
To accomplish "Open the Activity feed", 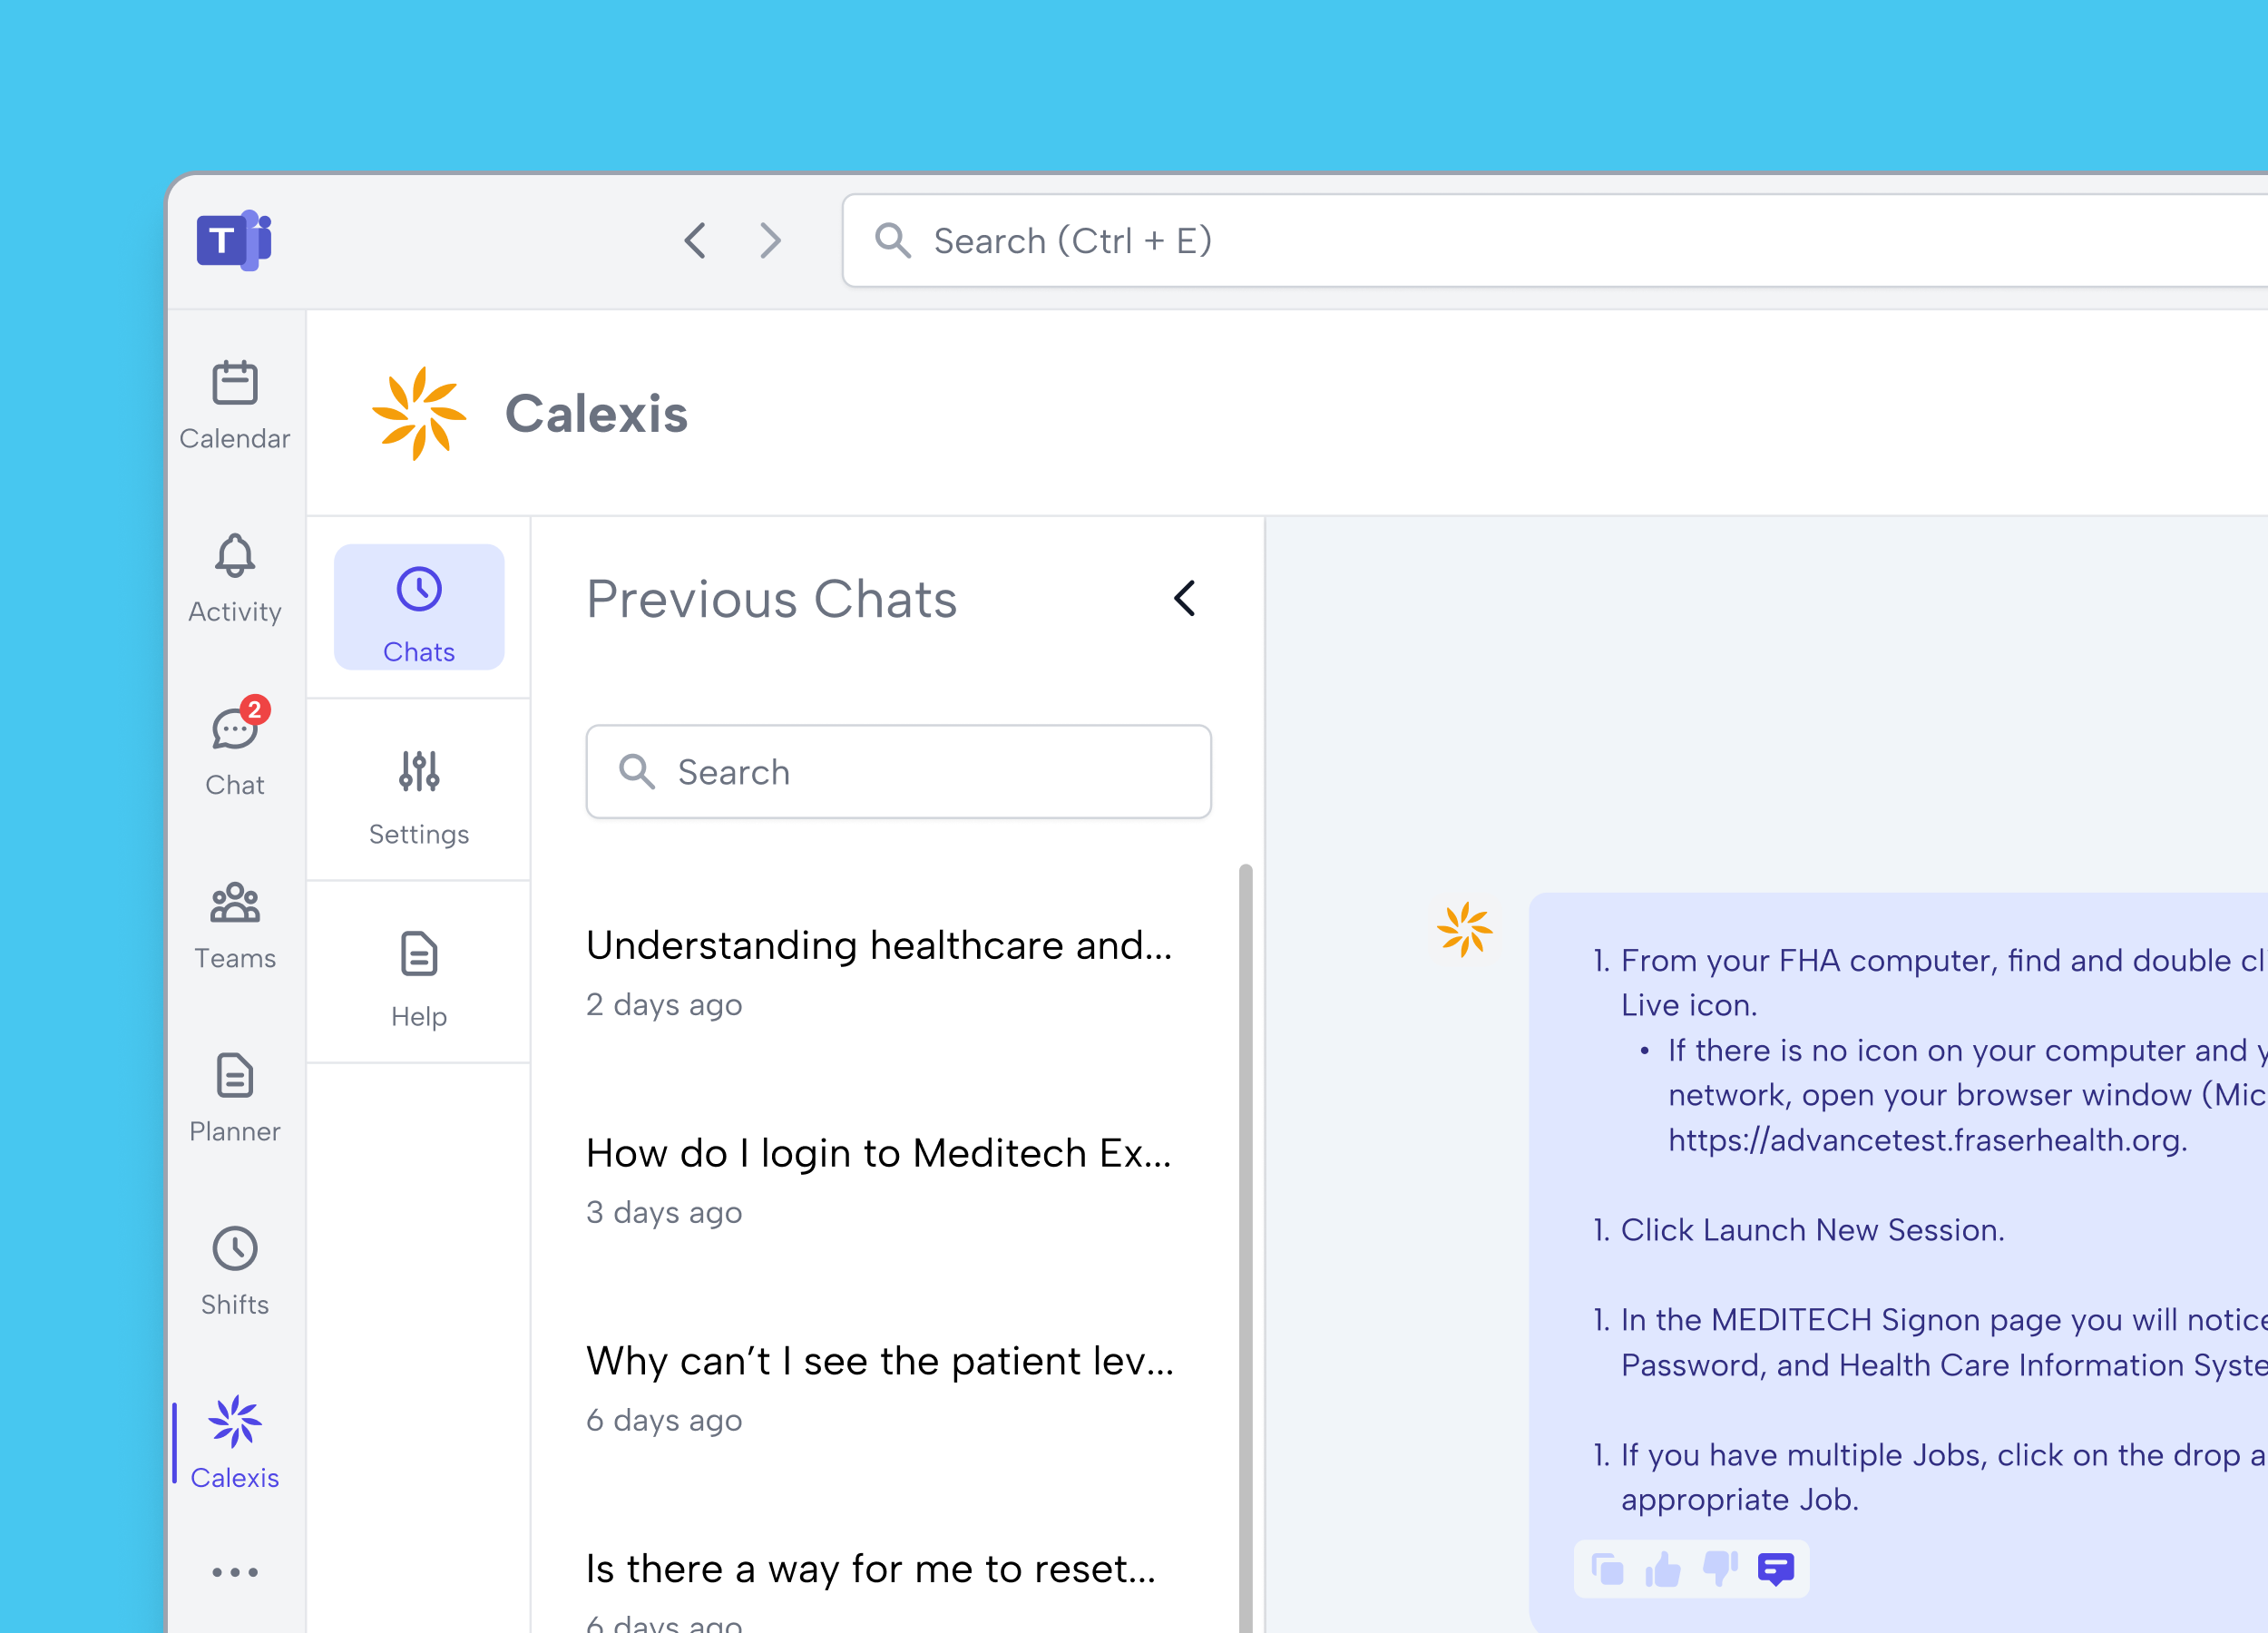I will tap(234, 578).
